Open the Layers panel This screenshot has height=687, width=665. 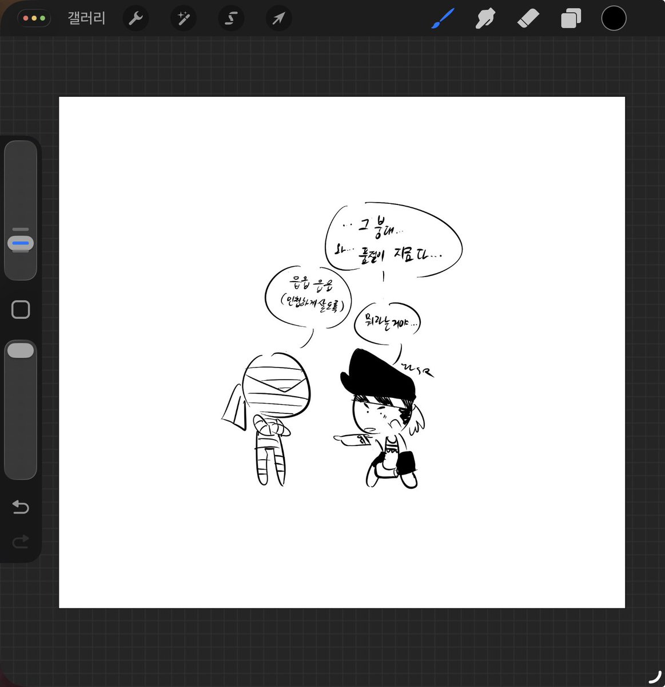571,18
